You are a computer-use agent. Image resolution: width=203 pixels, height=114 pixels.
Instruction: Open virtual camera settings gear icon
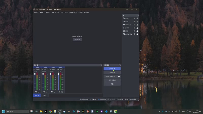pyautogui.click(x=119, y=77)
